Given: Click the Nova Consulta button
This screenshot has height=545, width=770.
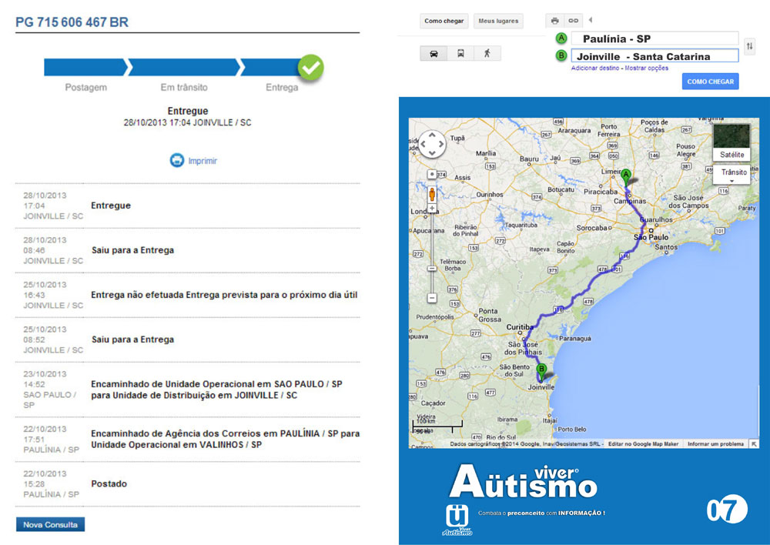Looking at the screenshot, I should pyautogui.click(x=50, y=525).
